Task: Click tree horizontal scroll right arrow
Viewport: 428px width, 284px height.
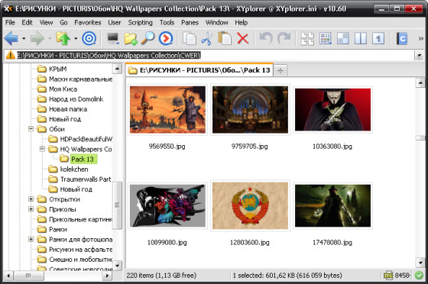Action: pos(107,276)
